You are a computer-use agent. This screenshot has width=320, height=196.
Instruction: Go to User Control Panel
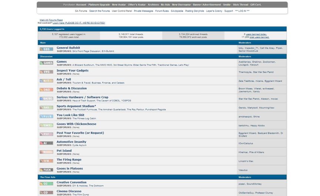[x=122, y=11]
